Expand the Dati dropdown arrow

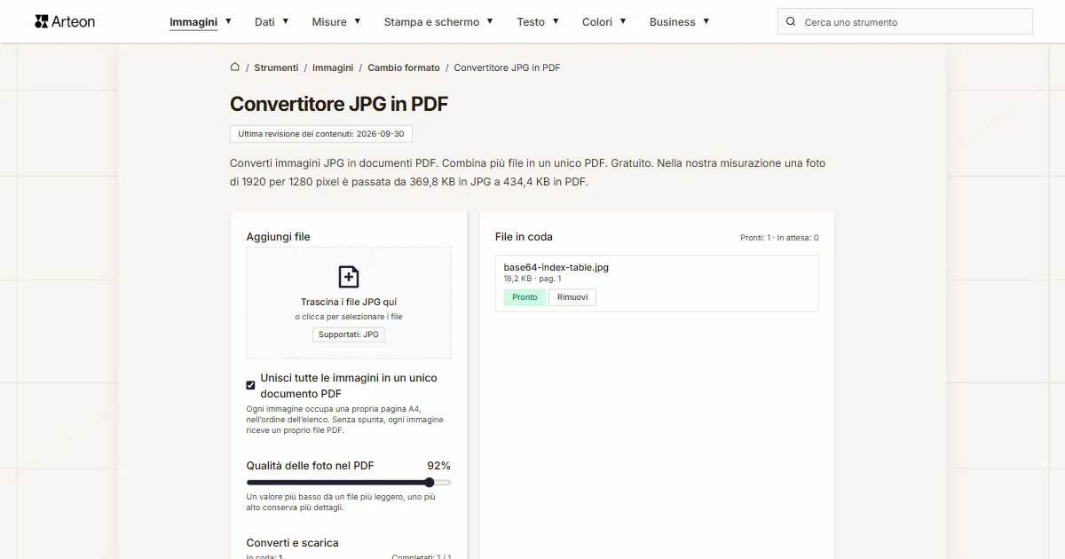click(x=286, y=20)
